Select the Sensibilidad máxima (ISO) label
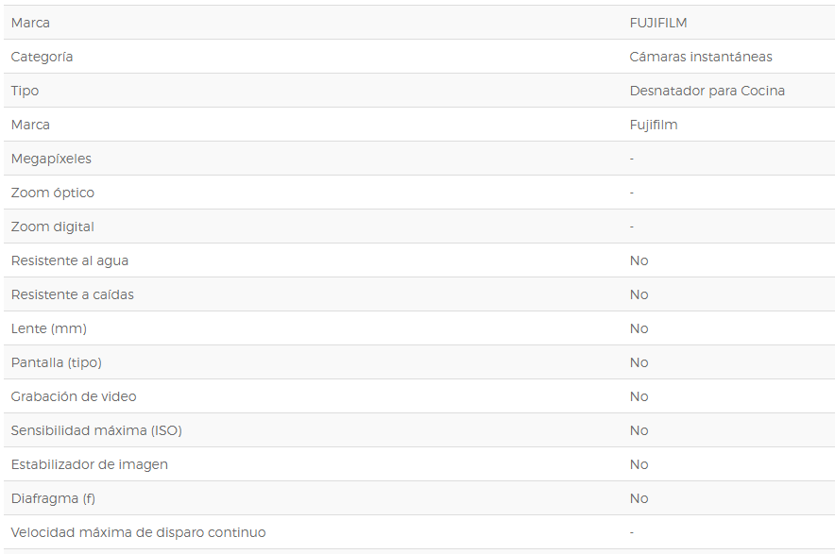 96,430
